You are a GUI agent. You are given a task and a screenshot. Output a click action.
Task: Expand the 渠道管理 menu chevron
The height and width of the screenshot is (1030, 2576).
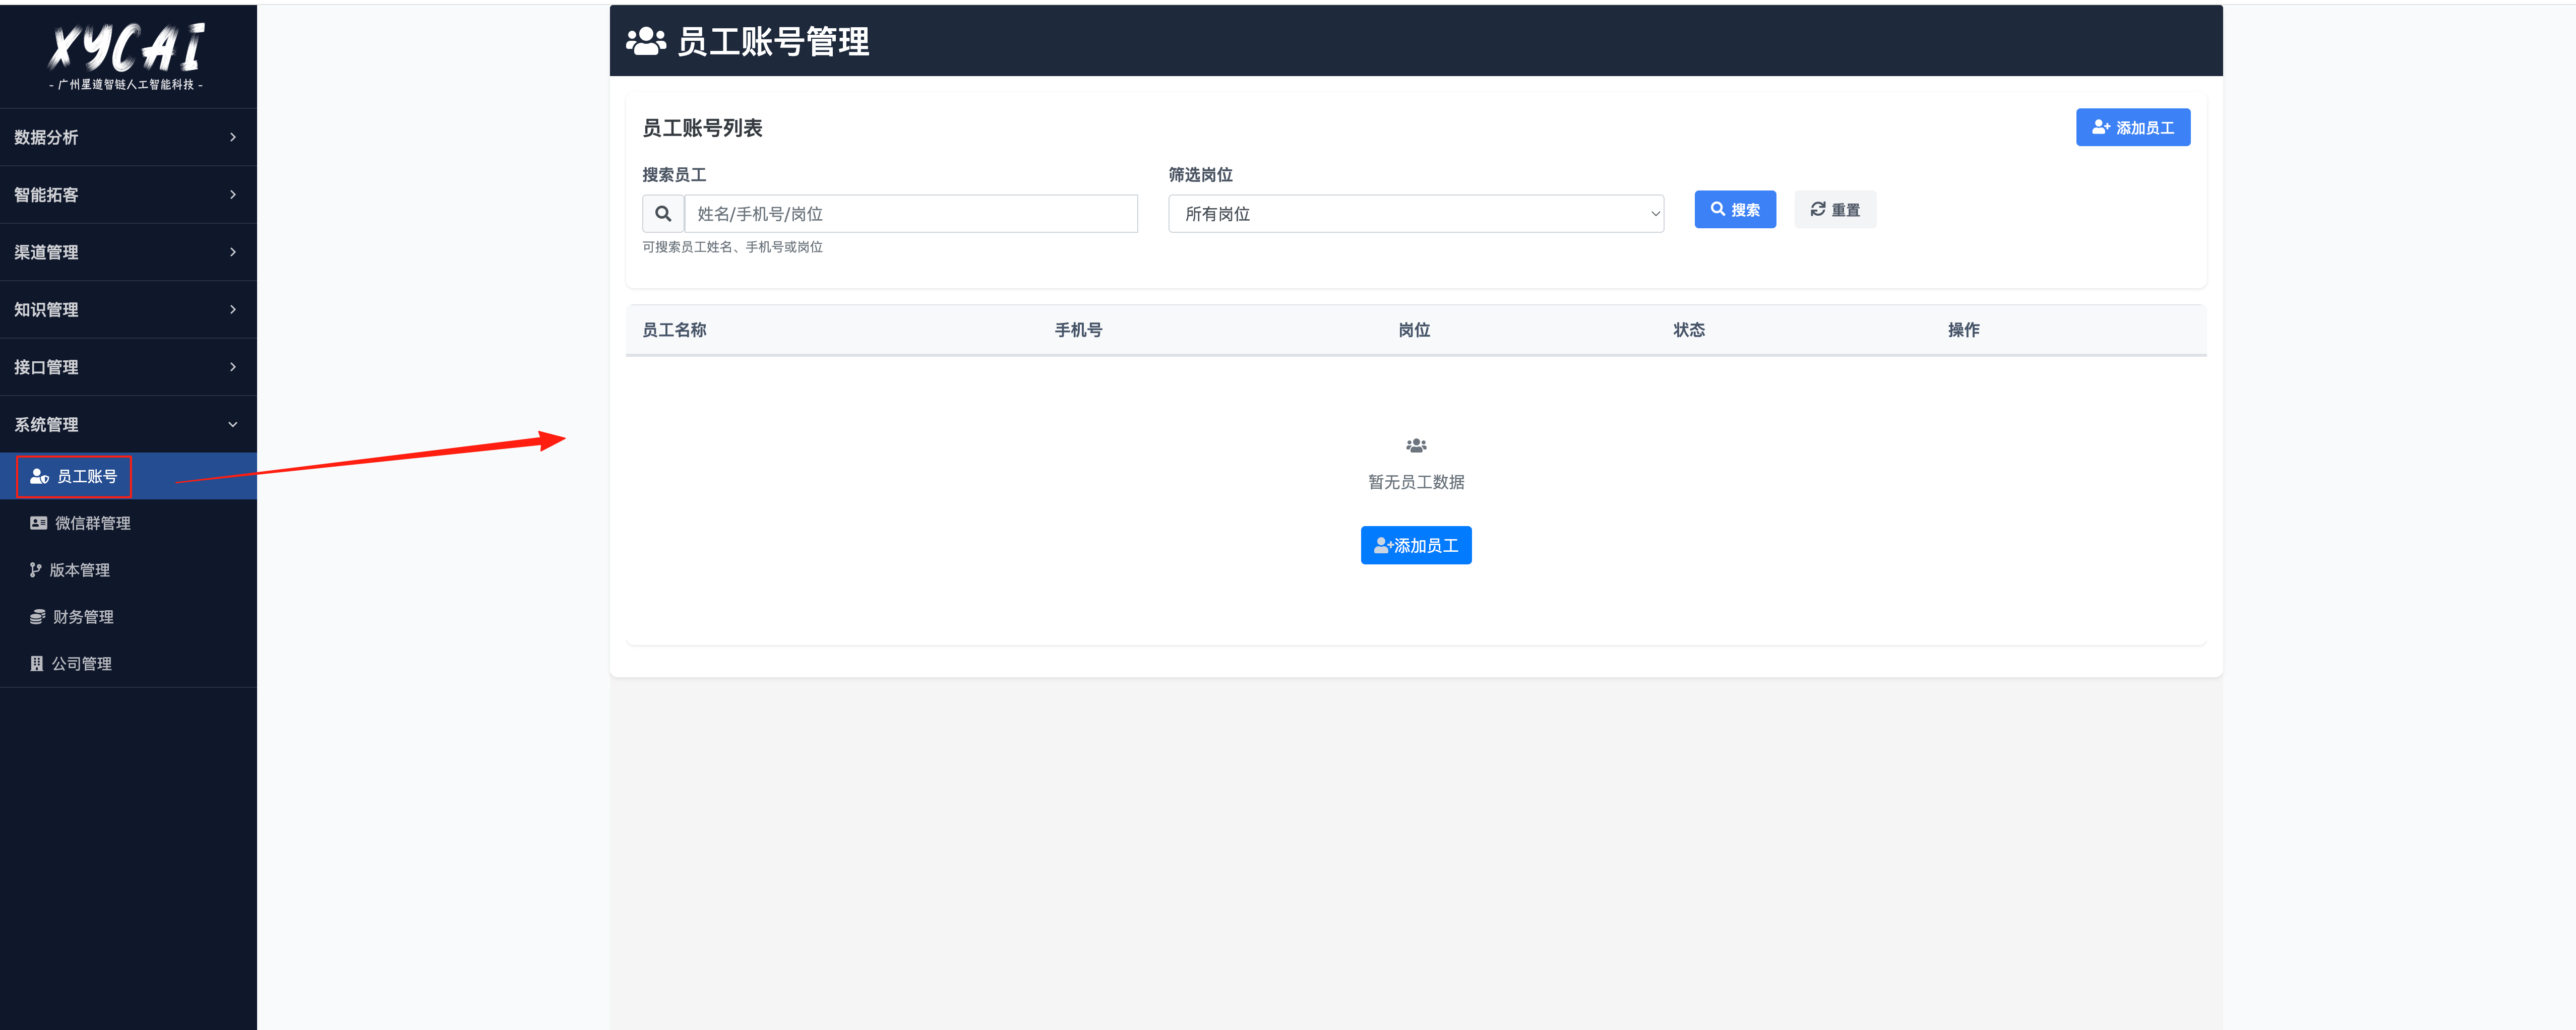coord(233,252)
